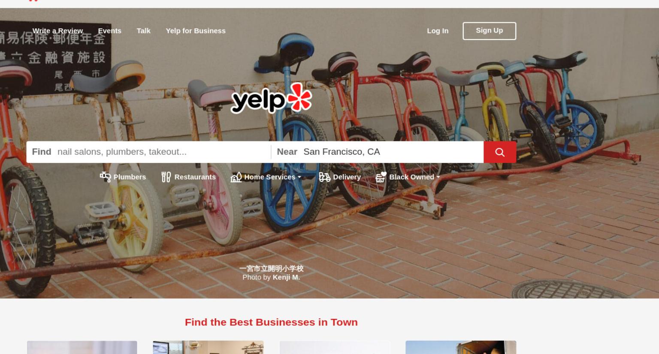This screenshot has width=659, height=354.
Task: Click the red magnifying glass search button
Action: 500,152
